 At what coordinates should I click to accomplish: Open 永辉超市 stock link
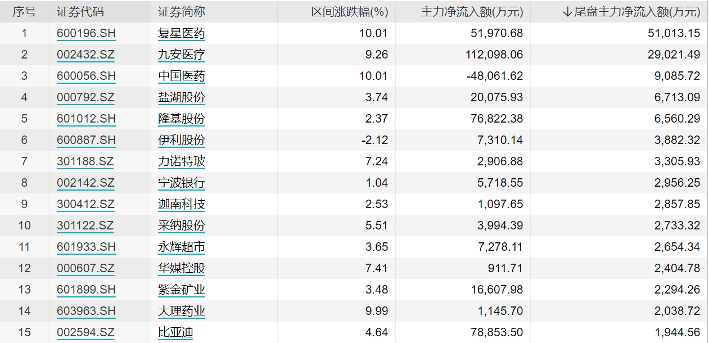point(181,247)
